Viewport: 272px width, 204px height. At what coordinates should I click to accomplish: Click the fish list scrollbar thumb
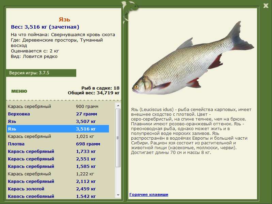(x=118, y=138)
